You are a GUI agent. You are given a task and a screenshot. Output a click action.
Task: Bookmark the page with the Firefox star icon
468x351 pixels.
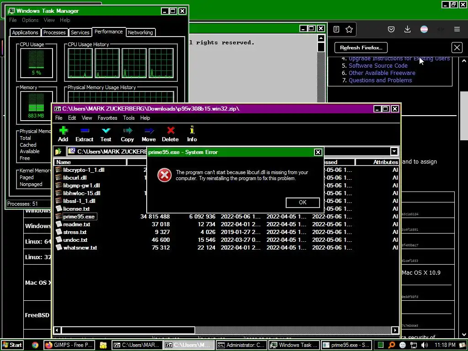pos(349,29)
